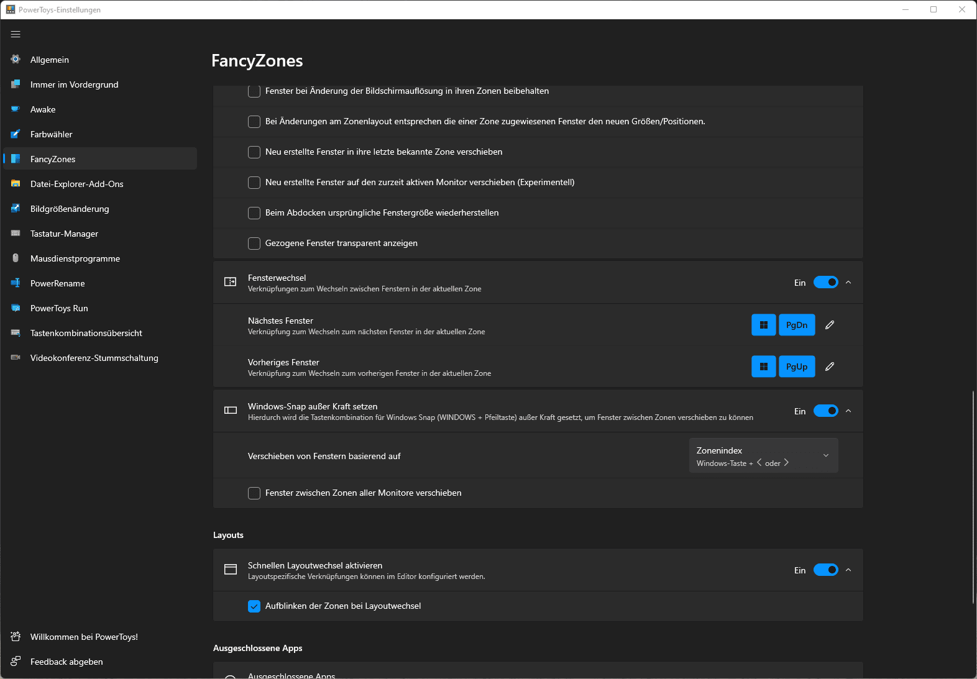Click the FancyZones page heading
Screen dimensions: 977x679
[257, 60]
